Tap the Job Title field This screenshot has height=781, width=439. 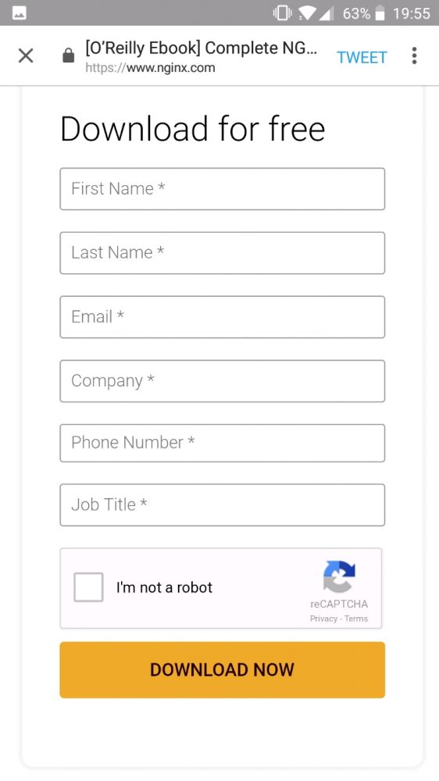point(223,505)
